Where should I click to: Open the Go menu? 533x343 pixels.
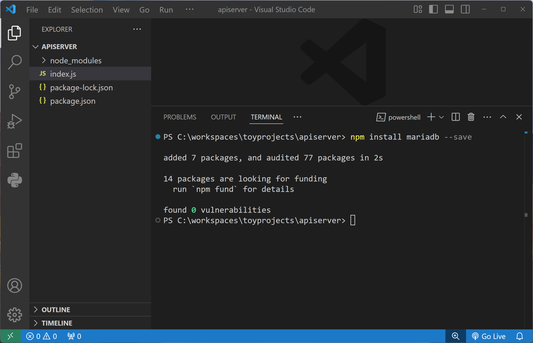click(x=144, y=9)
